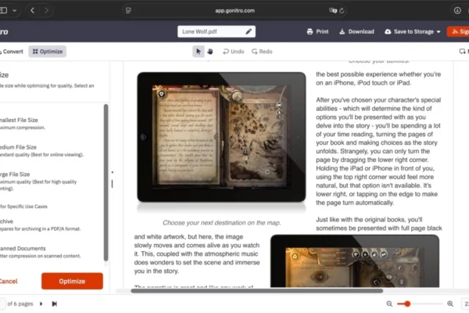The height and width of the screenshot is (313, 469).
Task: Click the Redo button
Action: [x=262, y=52]
